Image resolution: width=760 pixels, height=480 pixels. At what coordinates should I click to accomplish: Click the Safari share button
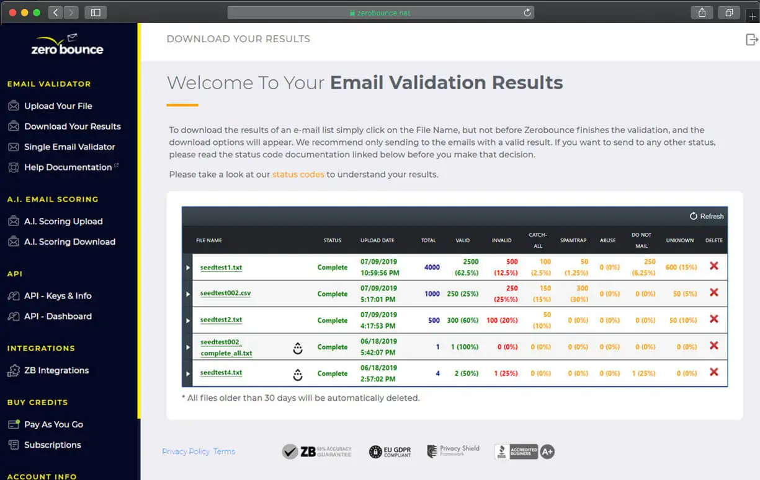702,12
